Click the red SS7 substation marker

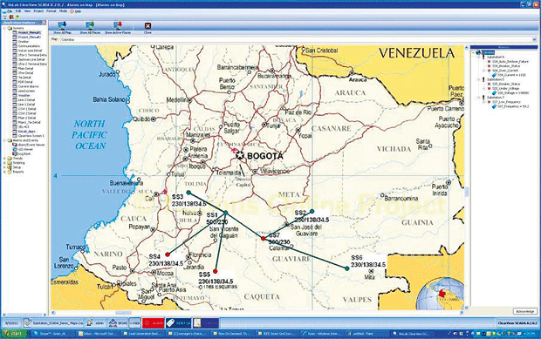tap(264, 239)
